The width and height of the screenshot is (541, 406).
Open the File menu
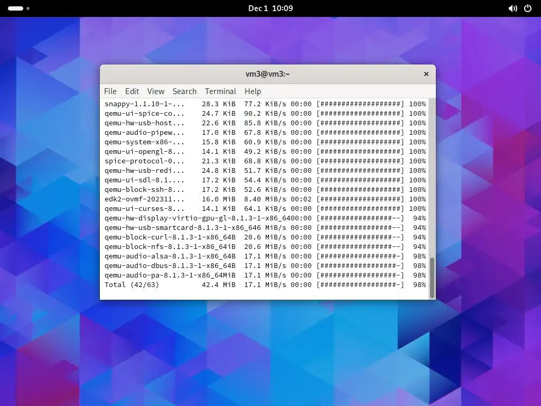click(x=110, y=91)
